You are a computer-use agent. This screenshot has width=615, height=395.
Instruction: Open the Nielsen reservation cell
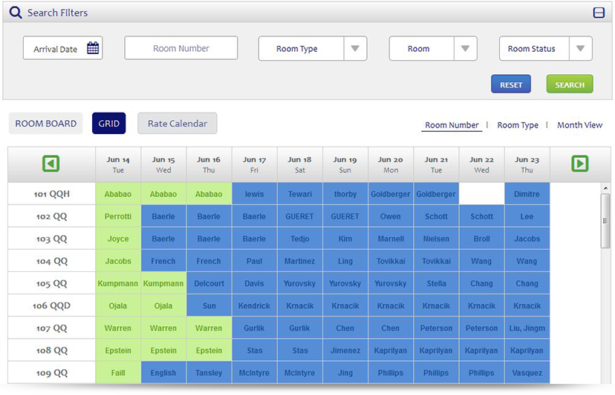click(436, 239)
